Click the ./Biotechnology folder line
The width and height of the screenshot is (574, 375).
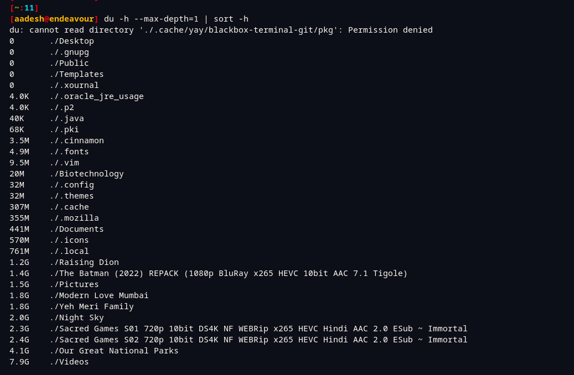66,174
